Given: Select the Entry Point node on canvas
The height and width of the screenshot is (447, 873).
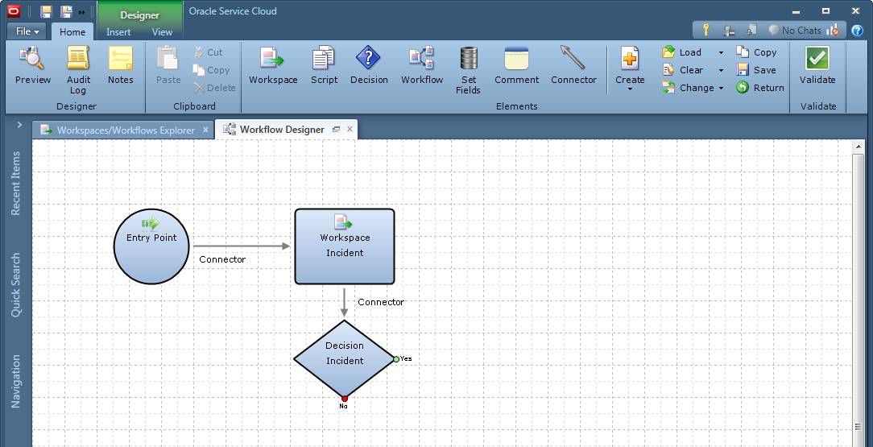Looking at the screenshot, I should (151, 246).
